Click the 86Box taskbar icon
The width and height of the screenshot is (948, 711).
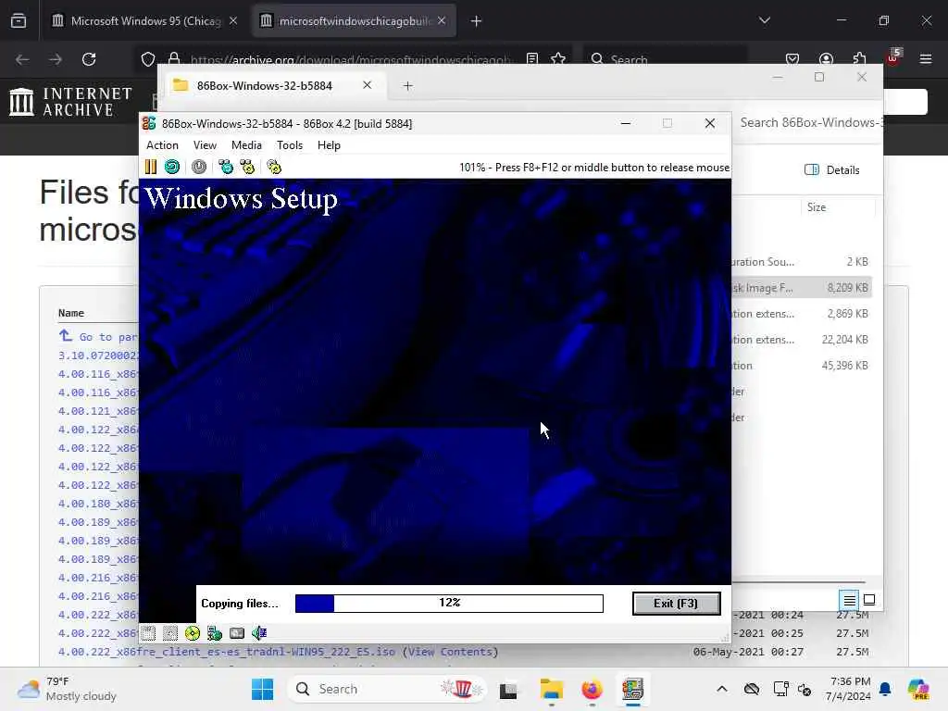tap(632, 689)
